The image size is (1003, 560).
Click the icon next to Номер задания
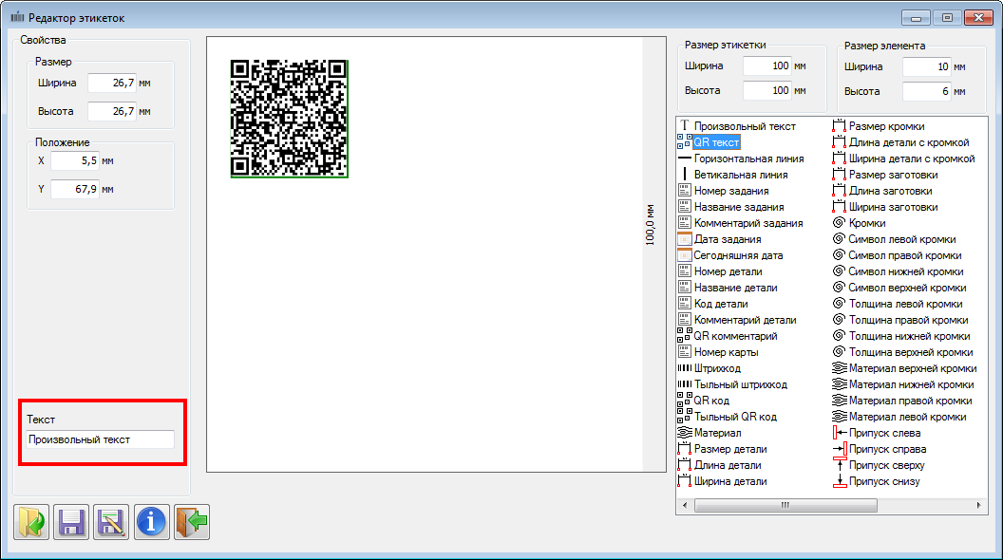click(x=685, y=191)
